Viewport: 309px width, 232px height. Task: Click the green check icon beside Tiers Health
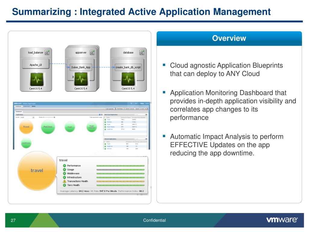[x=65, y=185]
